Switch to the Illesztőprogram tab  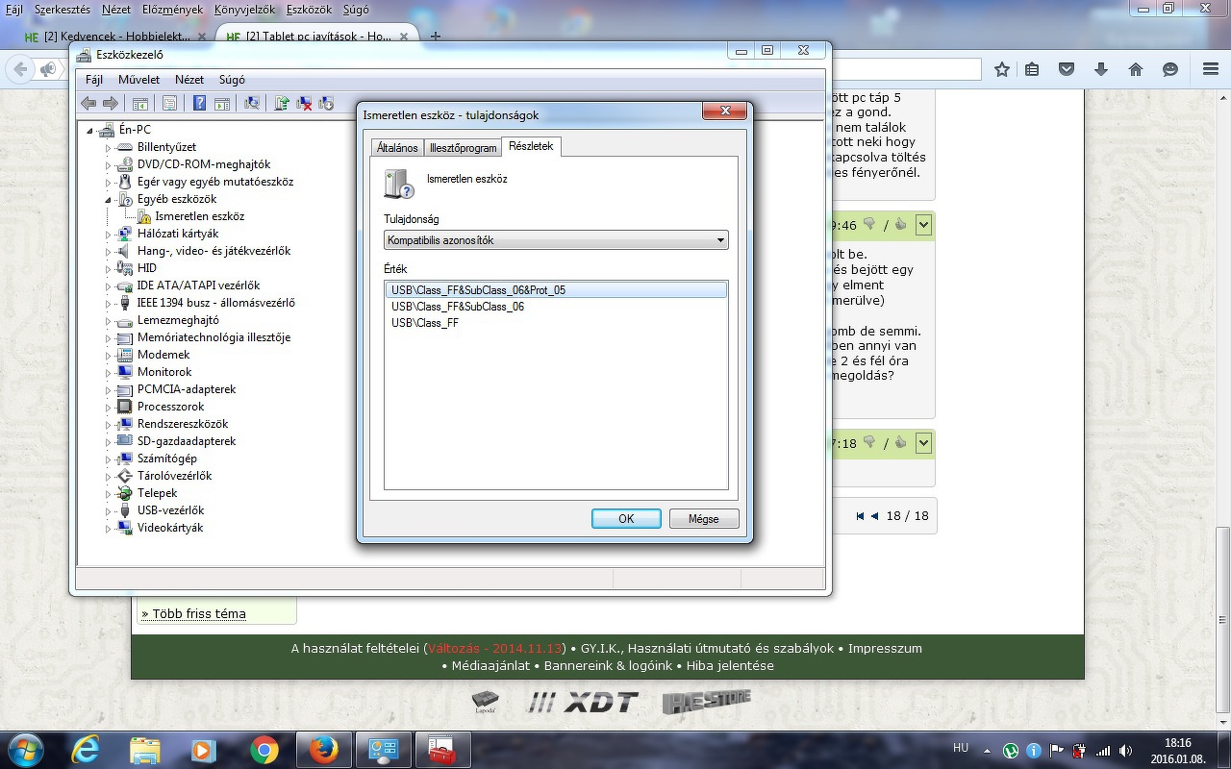pos(463,148)
